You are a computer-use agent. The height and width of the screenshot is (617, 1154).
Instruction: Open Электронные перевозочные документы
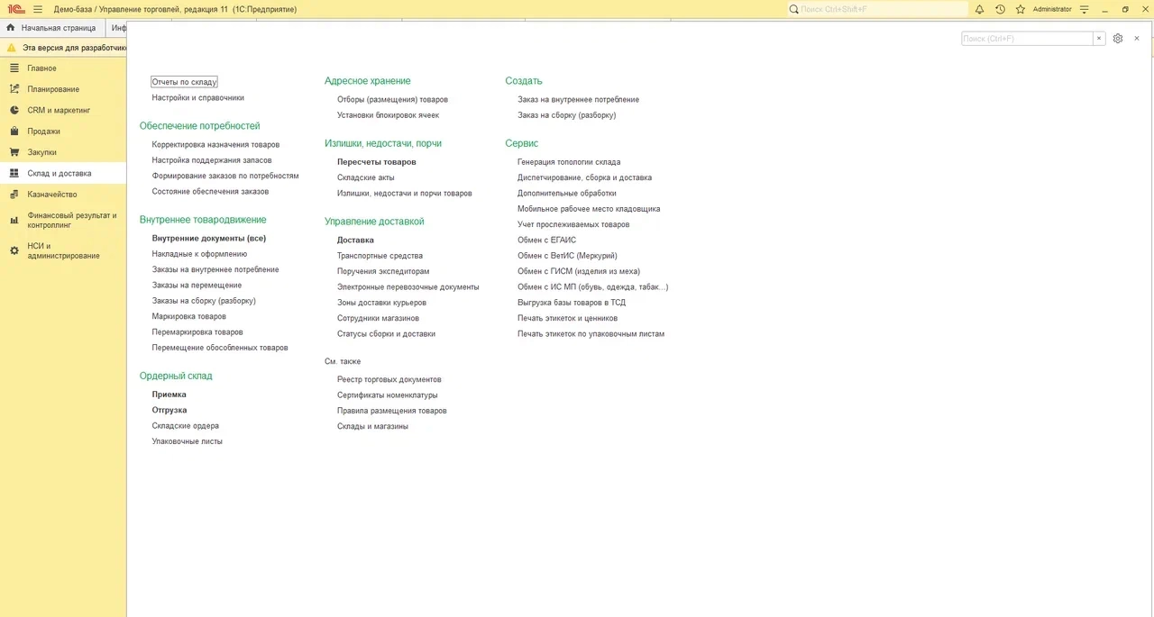pyautogui.click(x=408, y=287)
